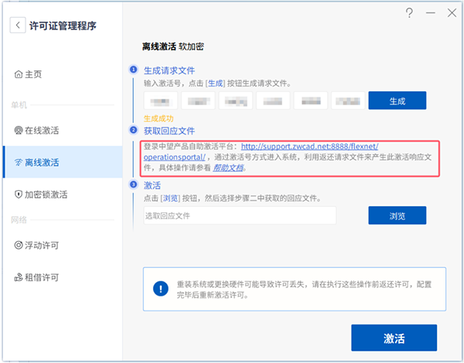
Task: Select 离线激活 in the sidebar
Action: pos(63,162)
